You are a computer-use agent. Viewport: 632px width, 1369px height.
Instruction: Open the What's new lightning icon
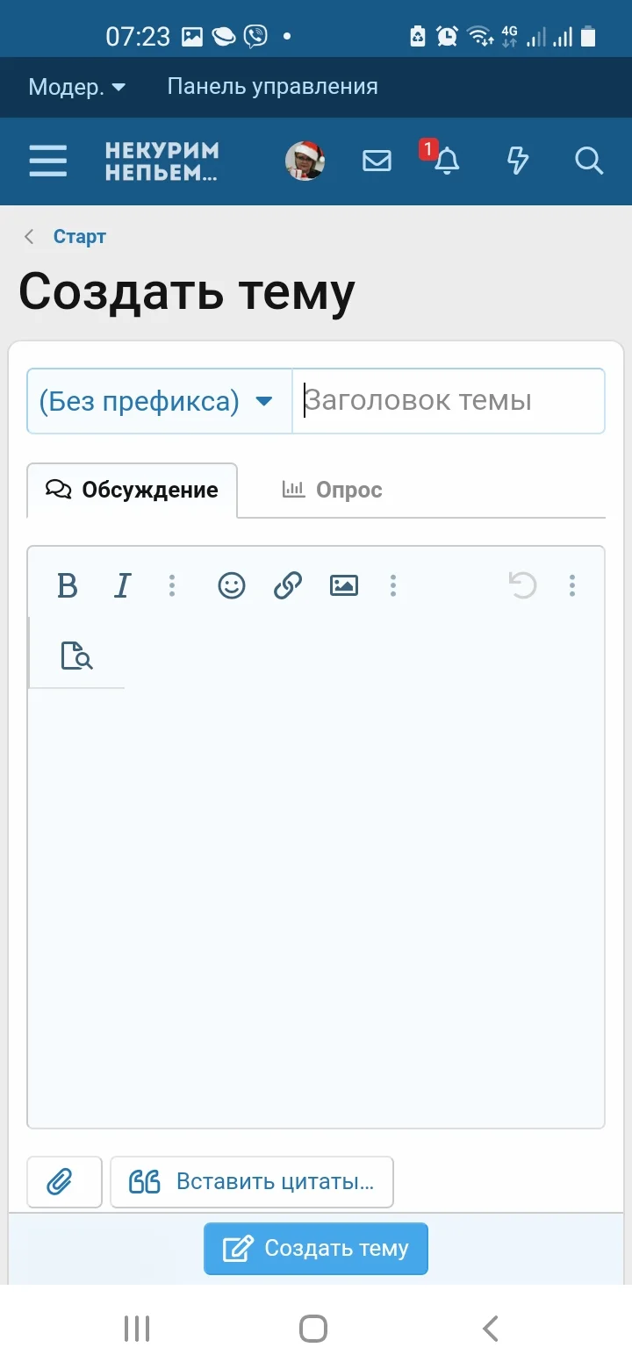click(x=518, y=161)
